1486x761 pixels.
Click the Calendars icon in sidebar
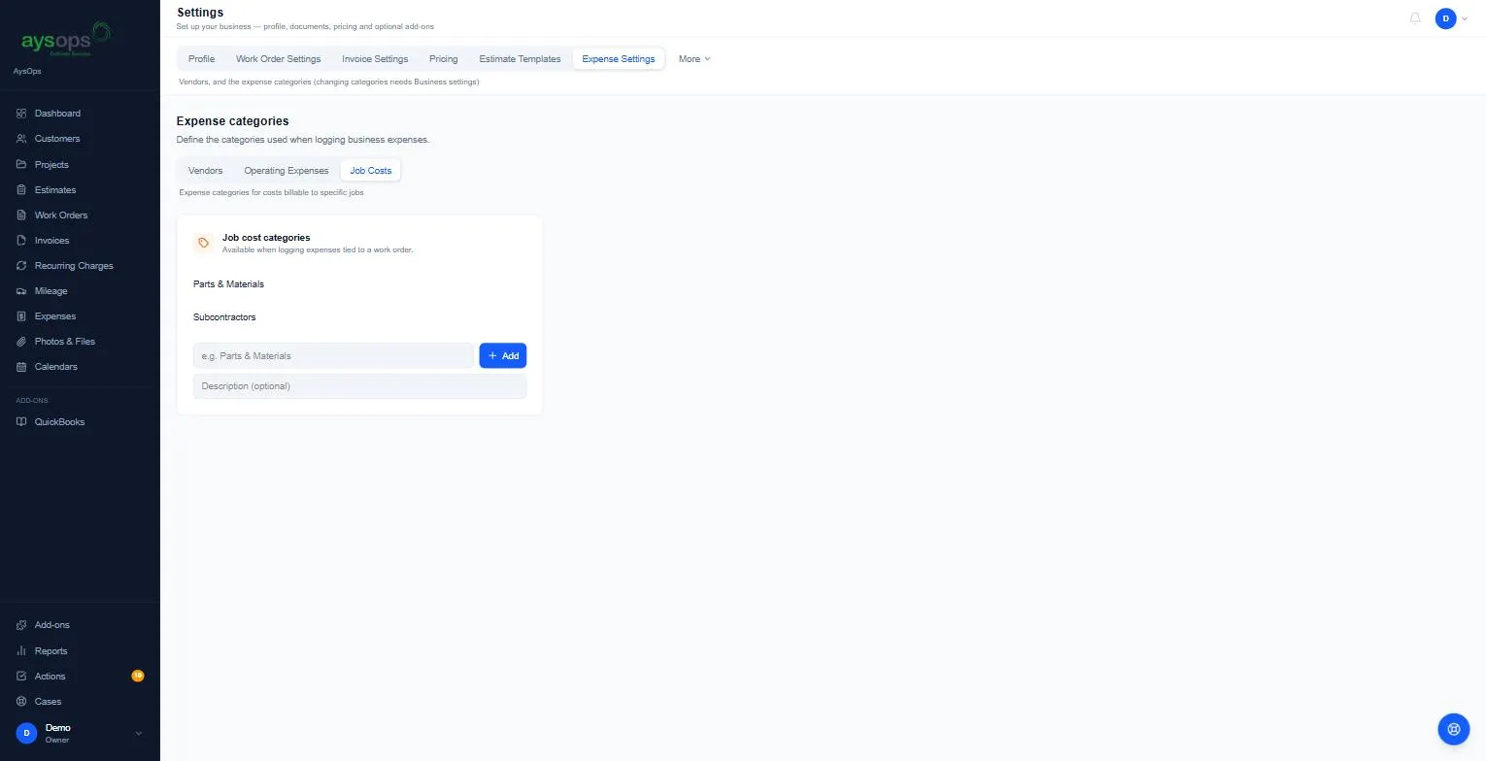[21, 367]
